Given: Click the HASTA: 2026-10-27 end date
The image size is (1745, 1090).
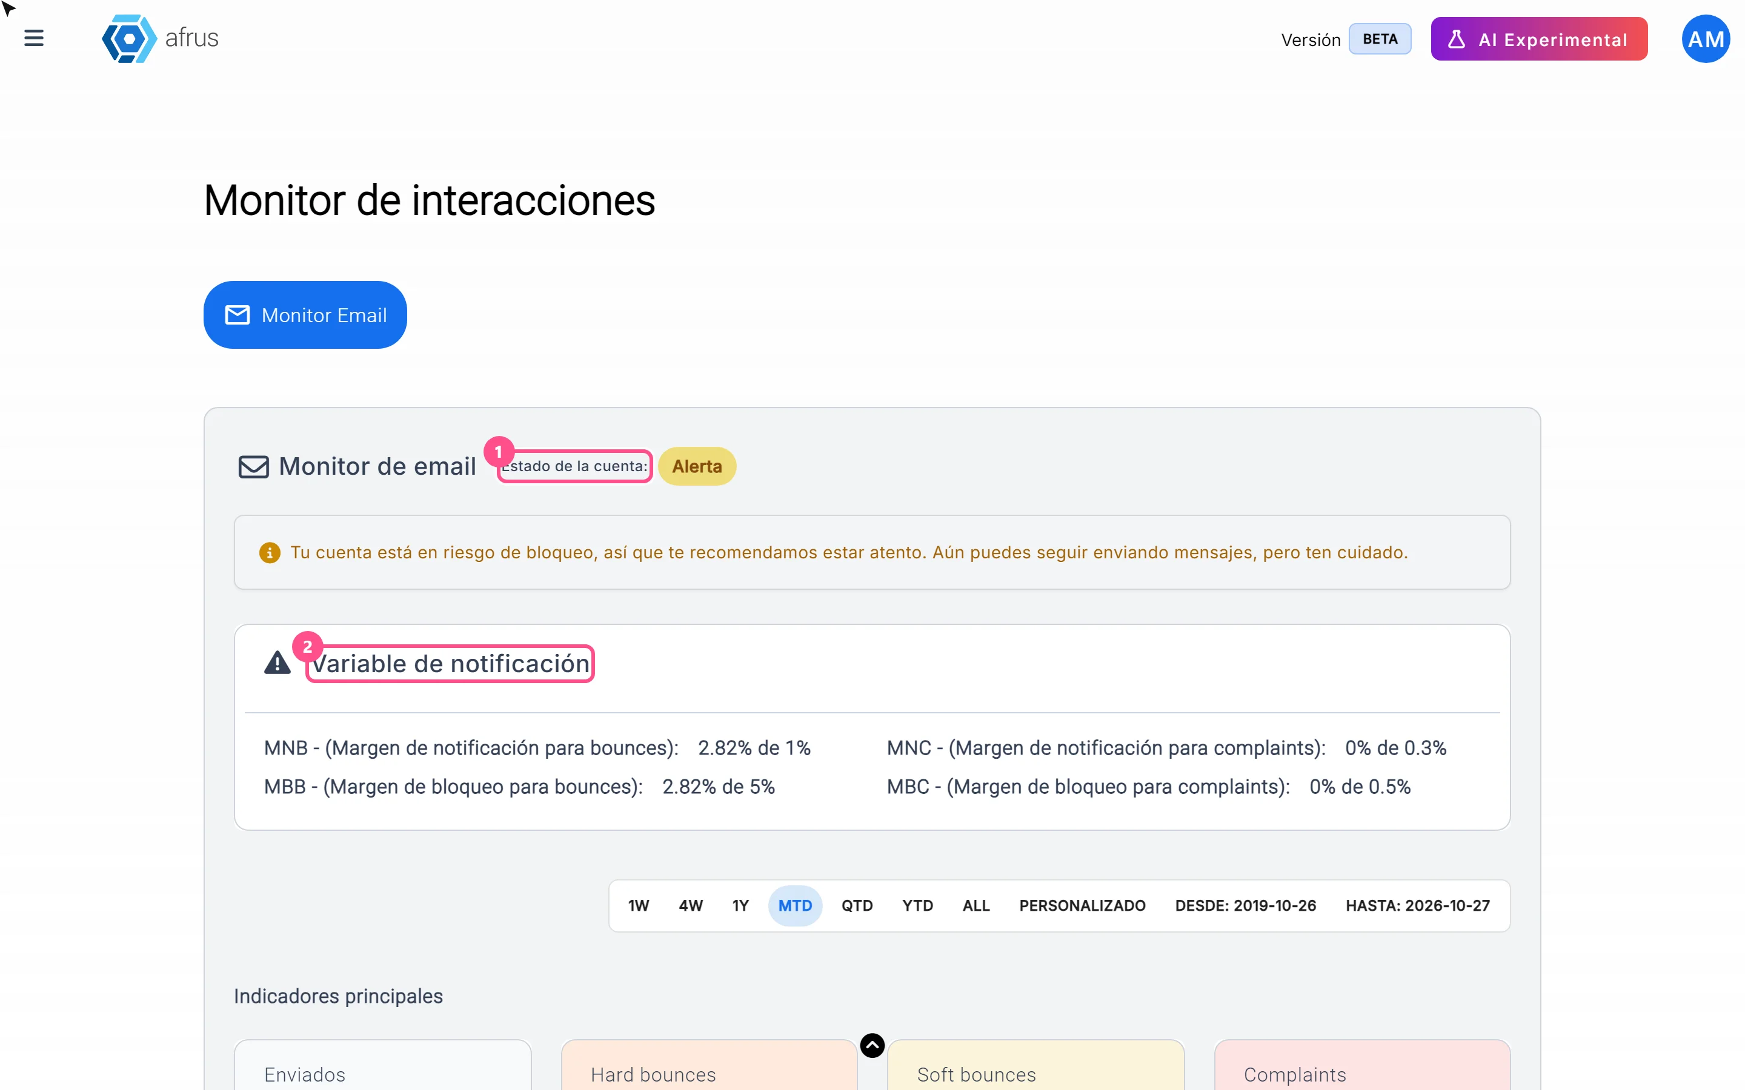Looking at the screenshot, I should click(x=1417, y=905).
